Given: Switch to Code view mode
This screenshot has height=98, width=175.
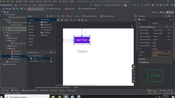Looking at the screenshot, I should tap(156, 12).
